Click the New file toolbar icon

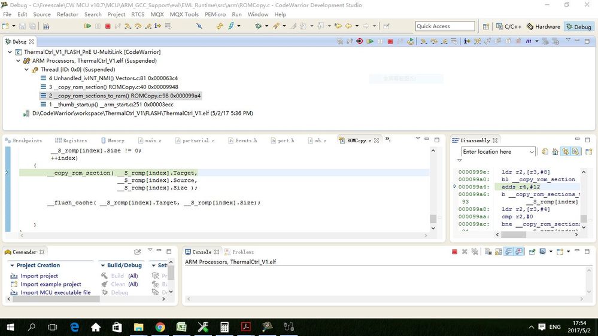5,26
